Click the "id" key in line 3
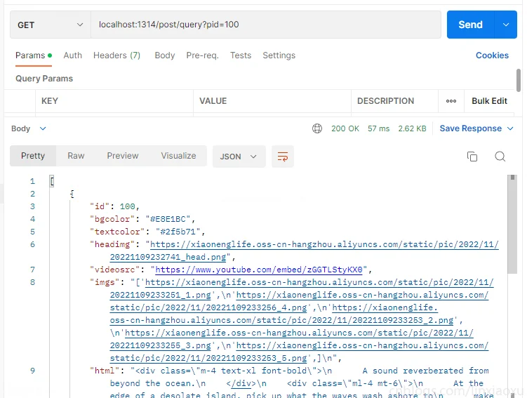The image size is (527, 398). coord(100,206)
